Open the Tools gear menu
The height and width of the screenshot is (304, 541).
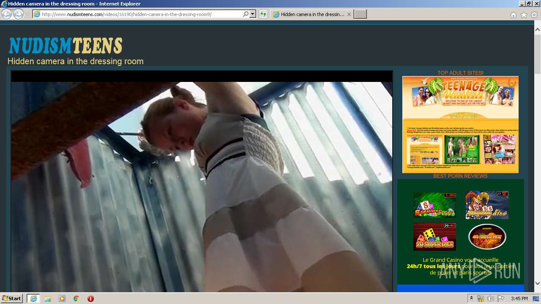534,15
